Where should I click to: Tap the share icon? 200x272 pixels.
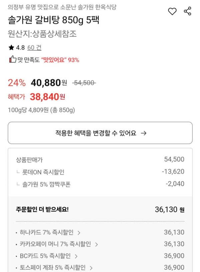(x=188, y=11)
